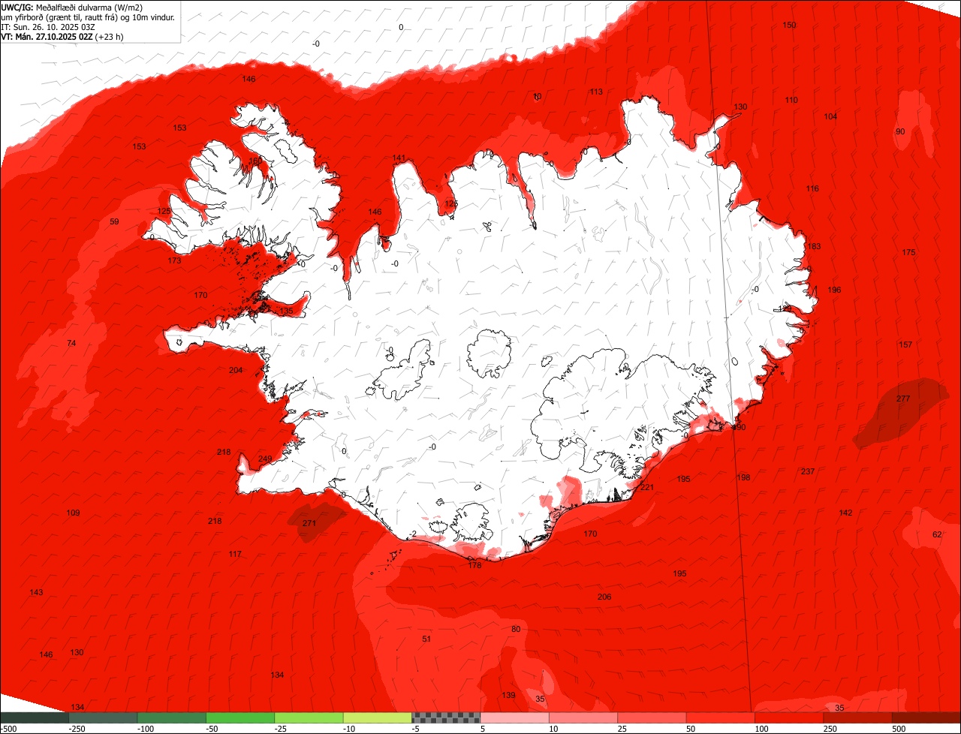This screenshot has width=961, height=734.
Task: Click the value 271 off the southwest coast
Action: (x=309, y=523)
